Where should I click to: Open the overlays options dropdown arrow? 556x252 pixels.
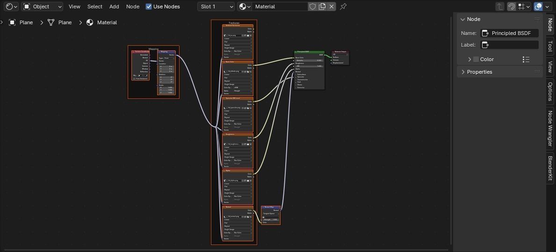(547, 7)
